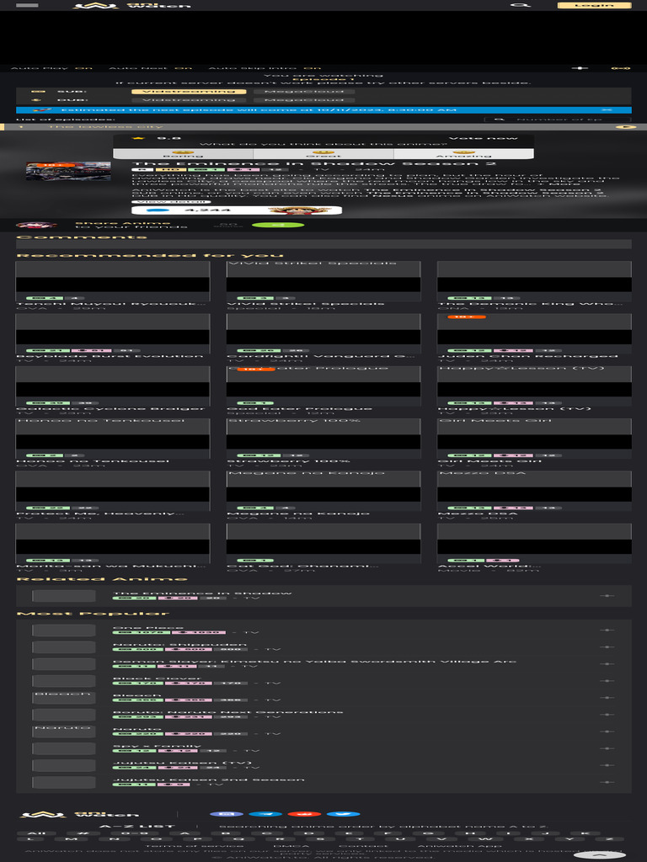
Task: Click the Twitter icon in the footer
Action: [x=343, y=814]
